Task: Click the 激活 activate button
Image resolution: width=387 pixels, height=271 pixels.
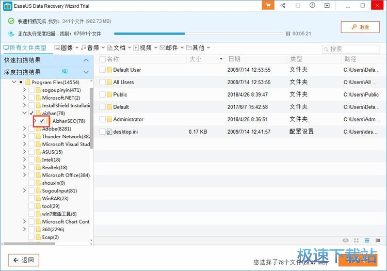Action: click(360, 27)
